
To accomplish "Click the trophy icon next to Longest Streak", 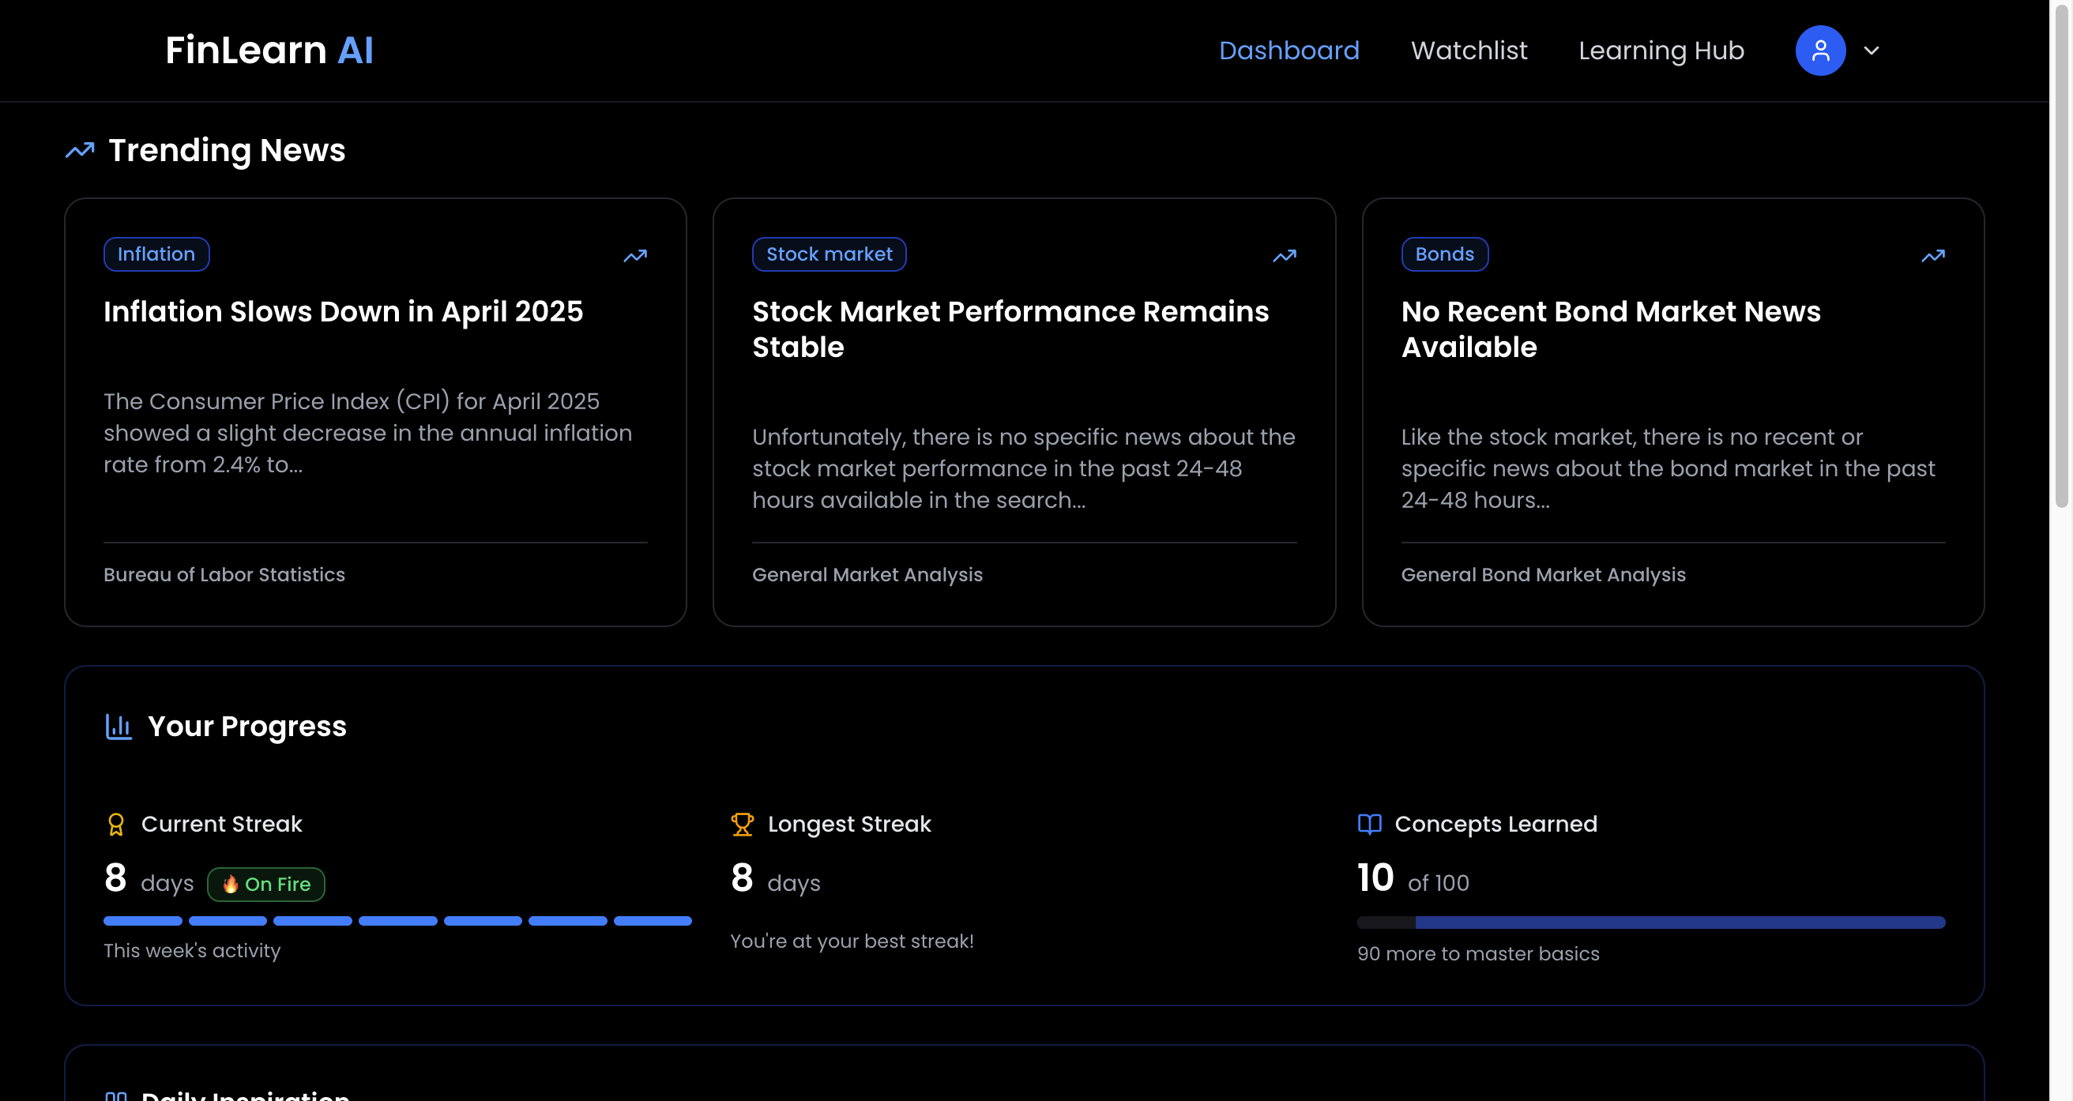I will 742,824.
